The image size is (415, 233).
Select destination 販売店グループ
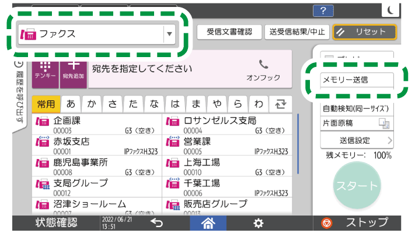tap(227, 206)
